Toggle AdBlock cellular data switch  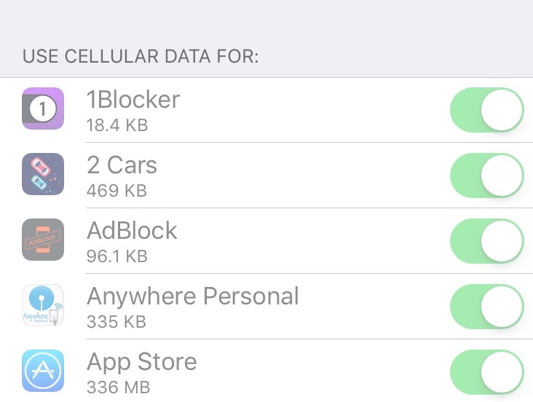pos(487,241)
